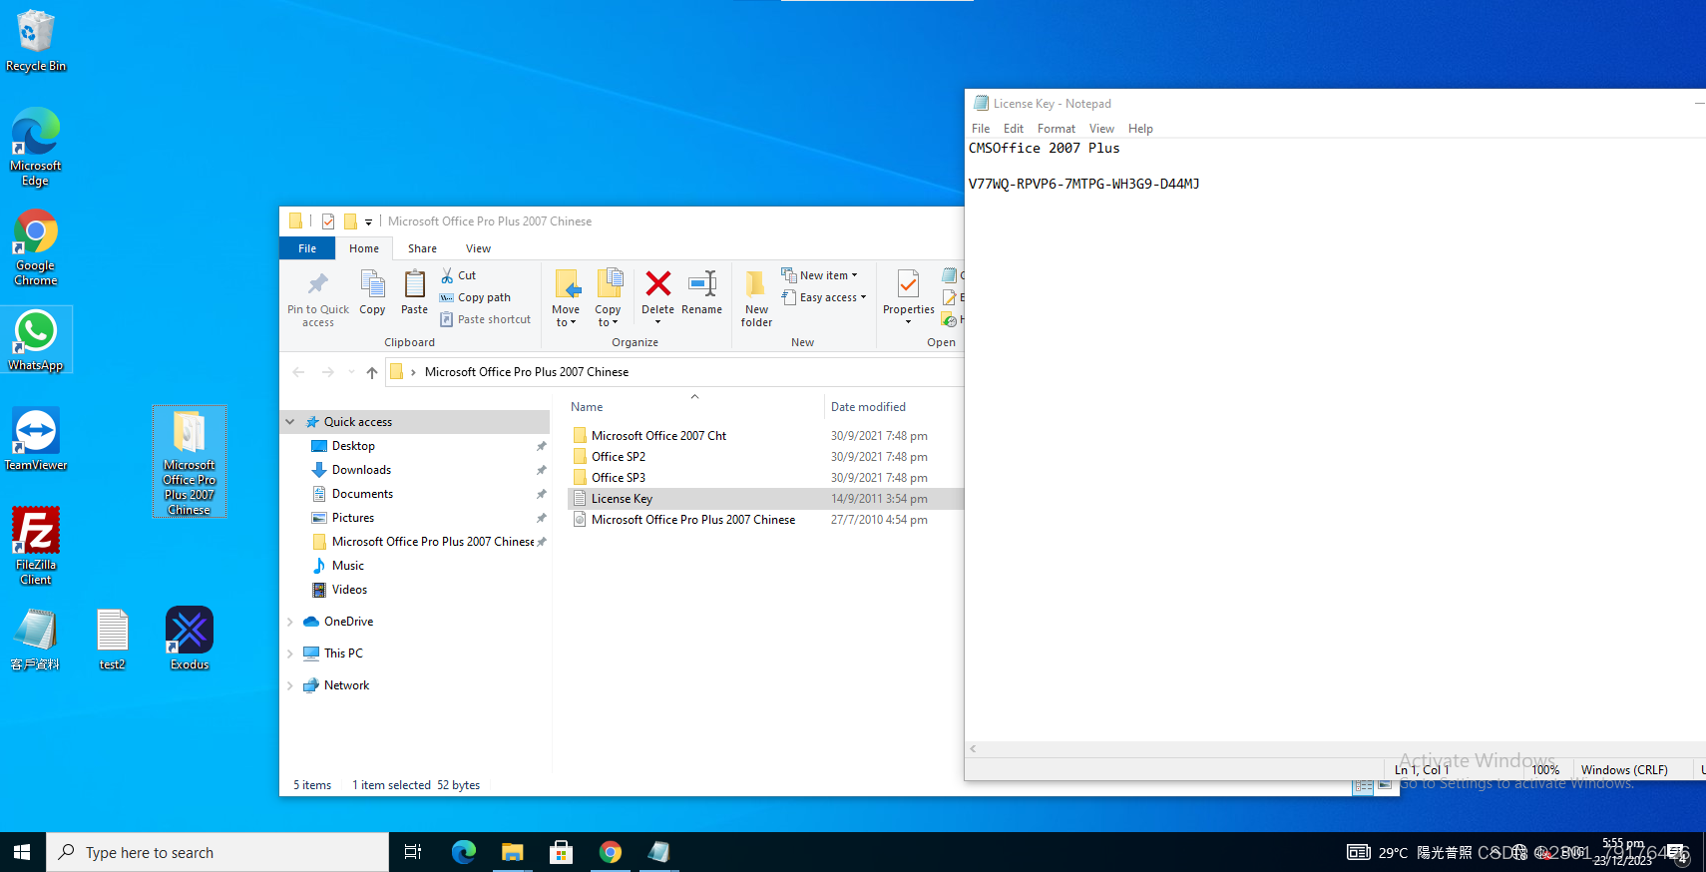The width and height of the screenshot is (1706, 872).
Task: Open the File tab in Explorer
Action: pos(307,248)
